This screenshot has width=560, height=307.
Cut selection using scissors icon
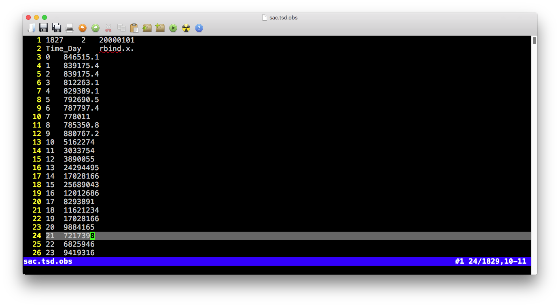tap(108, 28)
